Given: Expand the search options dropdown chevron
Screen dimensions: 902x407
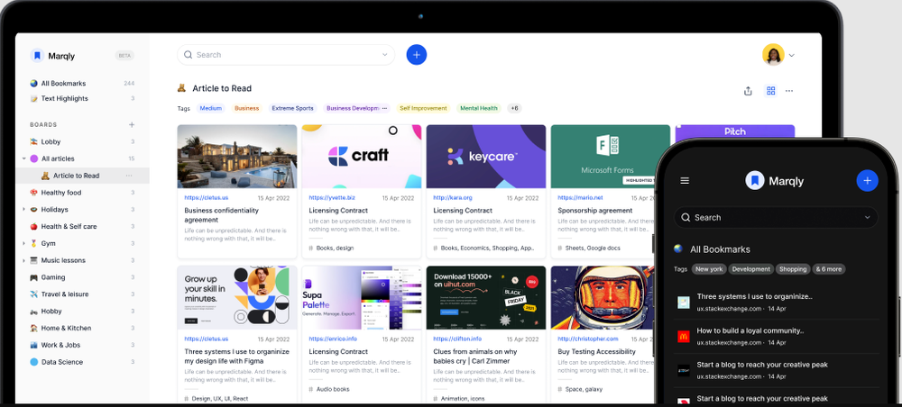Looking at the screenshot, I should [x=385, y=55].
